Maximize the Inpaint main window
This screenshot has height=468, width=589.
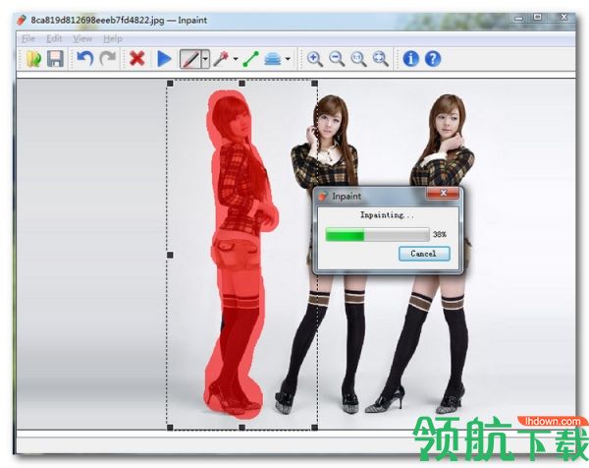tap(538, 18)
